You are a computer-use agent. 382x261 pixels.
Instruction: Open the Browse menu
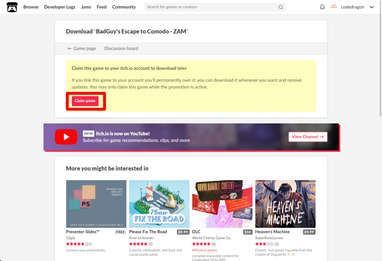31,7
